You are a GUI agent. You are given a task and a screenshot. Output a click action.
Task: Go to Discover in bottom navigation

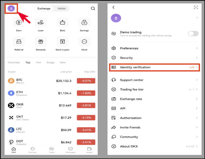tap(33, 150)
